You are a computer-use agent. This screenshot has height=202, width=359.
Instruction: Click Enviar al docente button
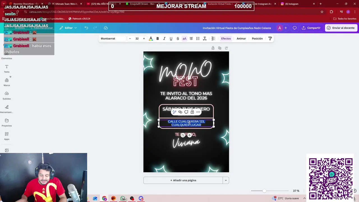[341, 28]
